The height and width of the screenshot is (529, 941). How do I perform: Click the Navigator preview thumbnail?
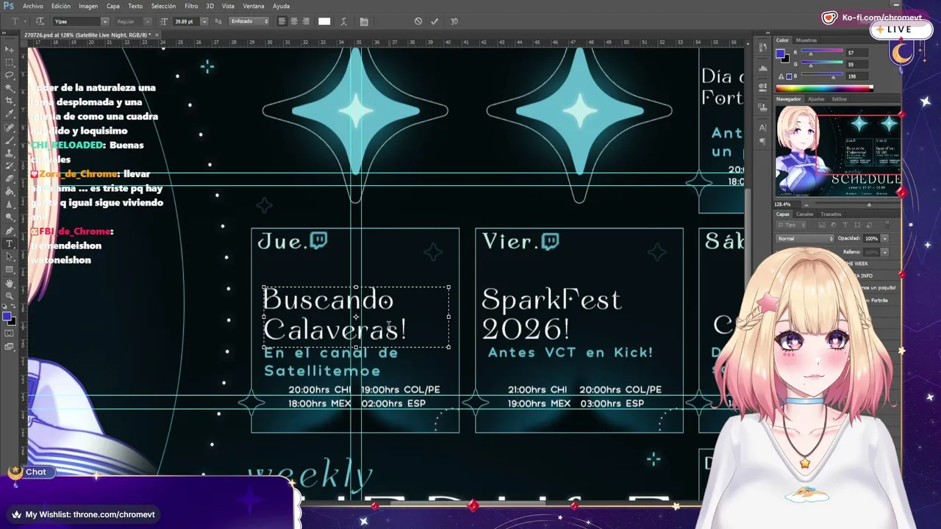tap(838, 151)
